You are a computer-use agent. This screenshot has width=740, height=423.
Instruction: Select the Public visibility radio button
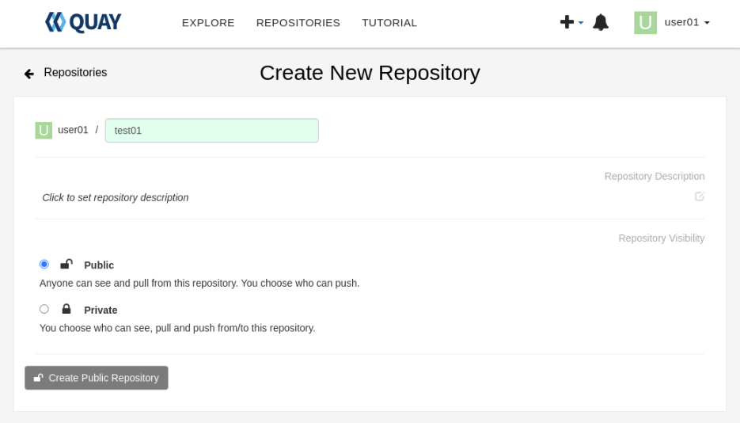(44, 264)
